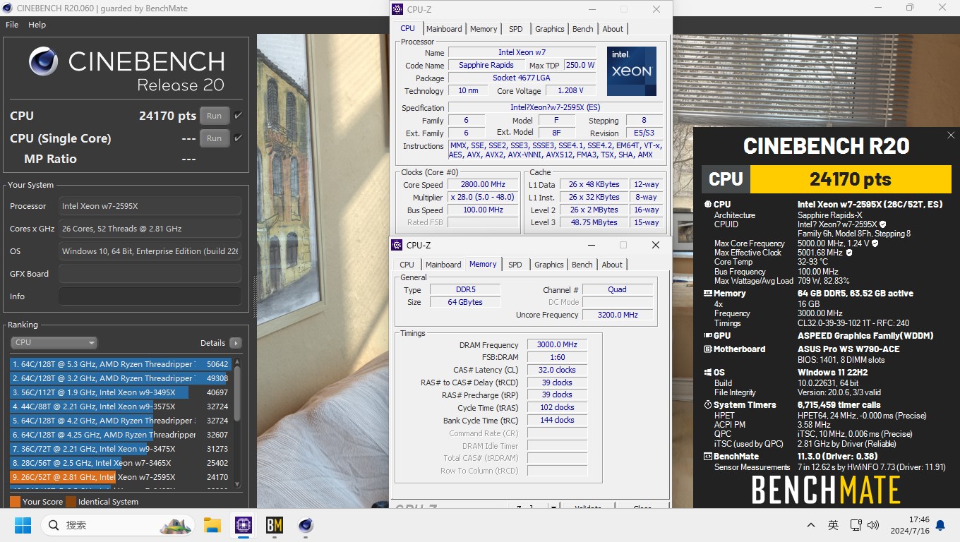Toggle the checkmark beside CPU (Single Core)
960x542 pixels.
pyautogui.click(x=238, y=138)
